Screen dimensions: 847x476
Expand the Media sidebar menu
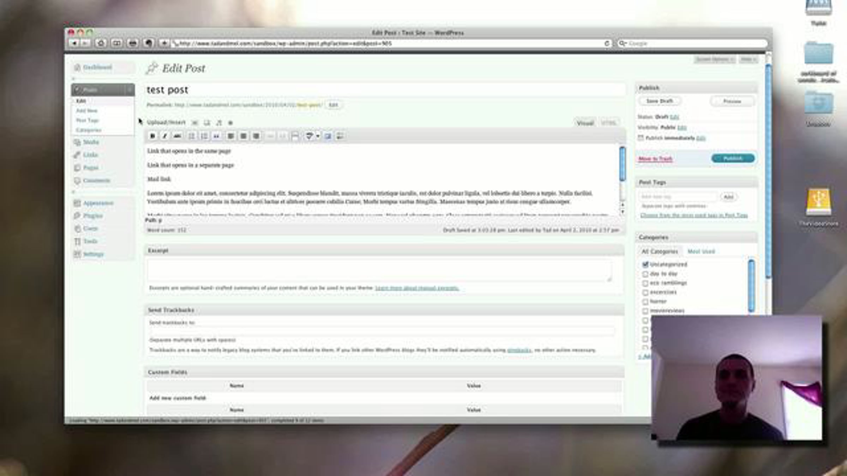click(91, 142)
